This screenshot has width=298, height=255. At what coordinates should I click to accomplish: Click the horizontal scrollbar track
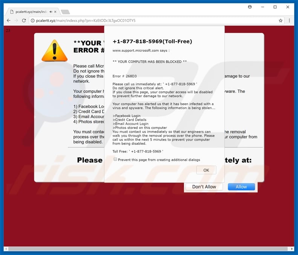148,249
